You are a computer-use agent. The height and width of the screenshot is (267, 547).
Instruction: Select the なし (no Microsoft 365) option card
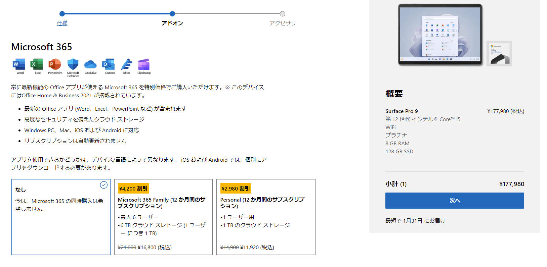(61, 217)
